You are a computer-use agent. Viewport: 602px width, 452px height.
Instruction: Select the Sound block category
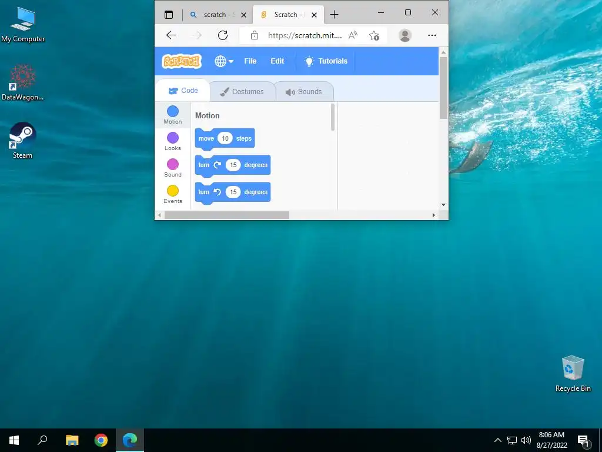(x=173, y=168)
